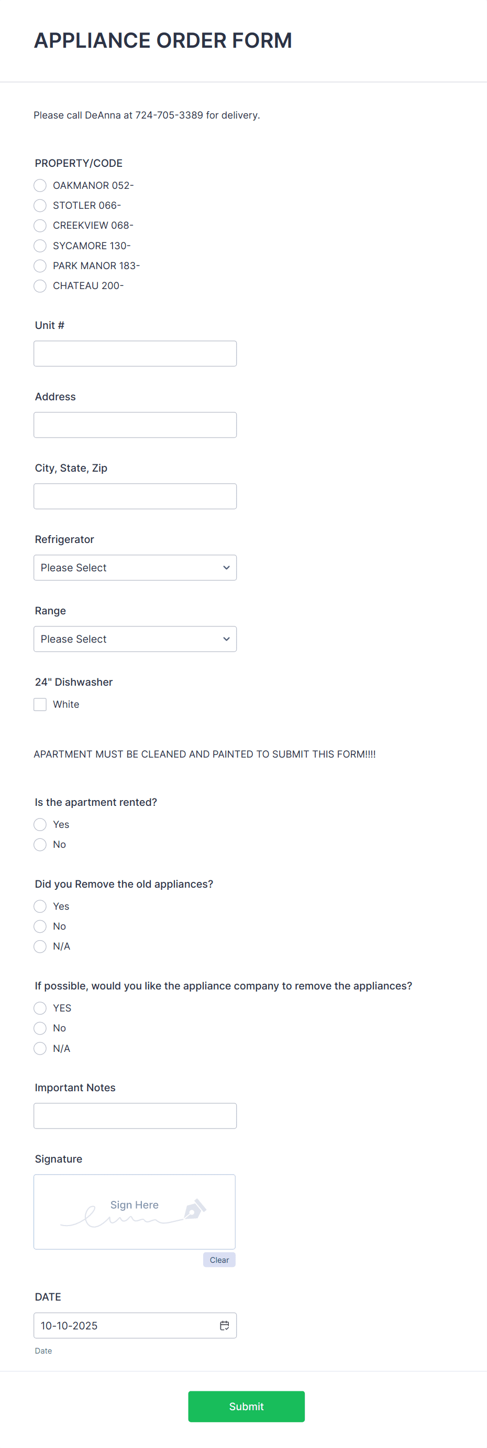Open the Refrigerator selection dropdown
Screen dimensions: 487x1448
135,567
